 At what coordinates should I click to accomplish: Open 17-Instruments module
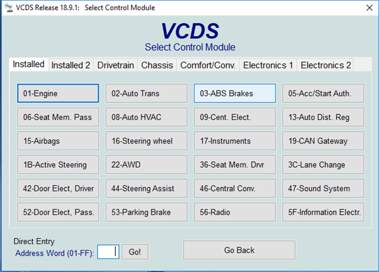(x=235, y=141)
